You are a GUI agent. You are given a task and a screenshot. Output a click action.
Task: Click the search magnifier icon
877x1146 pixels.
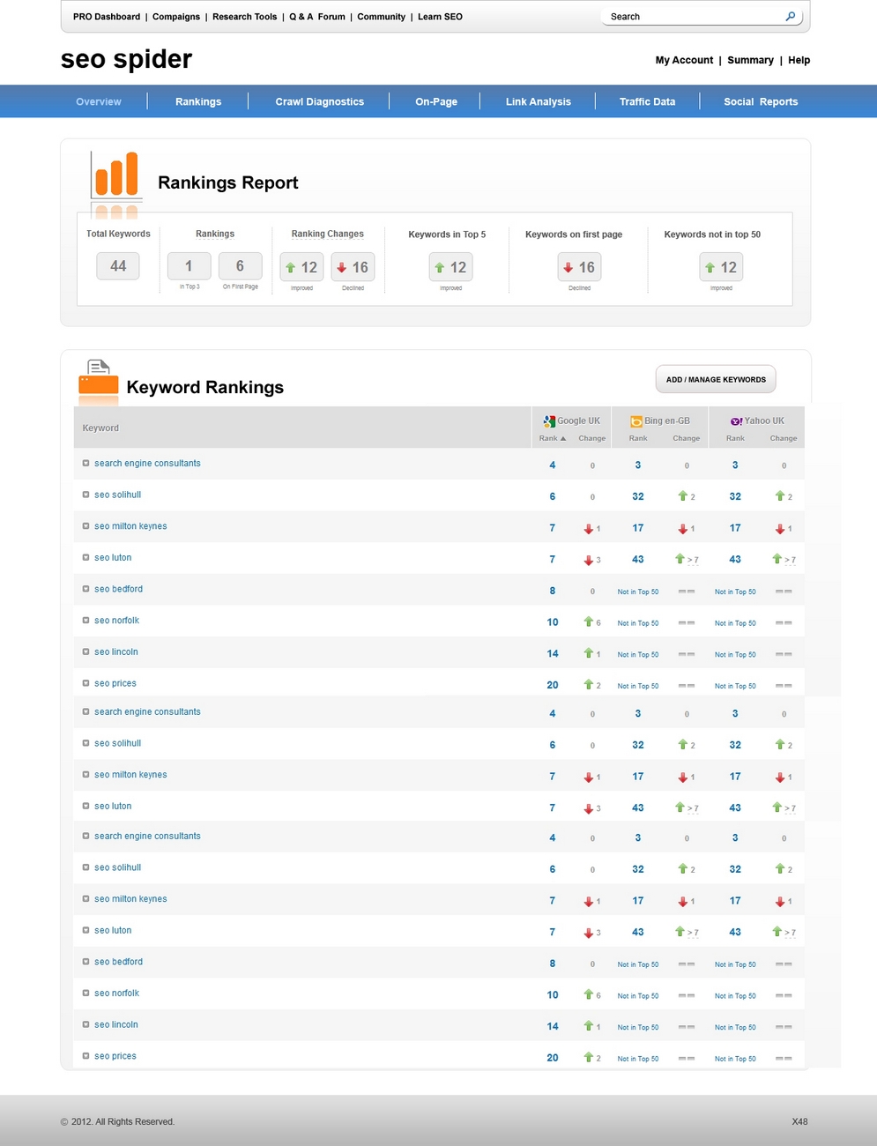(790, 16)
